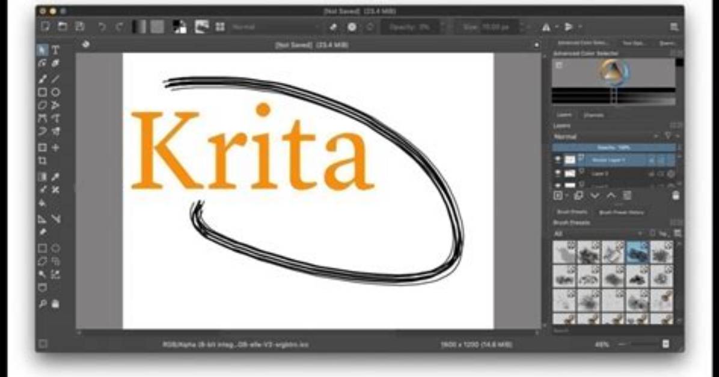Select the Move tool
The height and width of the screenshot is (377, 719).
55,148
